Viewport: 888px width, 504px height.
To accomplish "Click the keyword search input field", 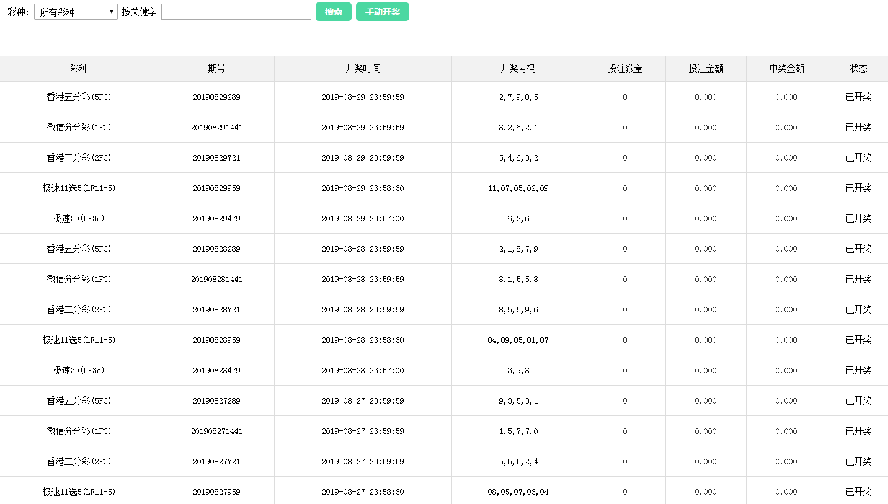I will [236, 12].
